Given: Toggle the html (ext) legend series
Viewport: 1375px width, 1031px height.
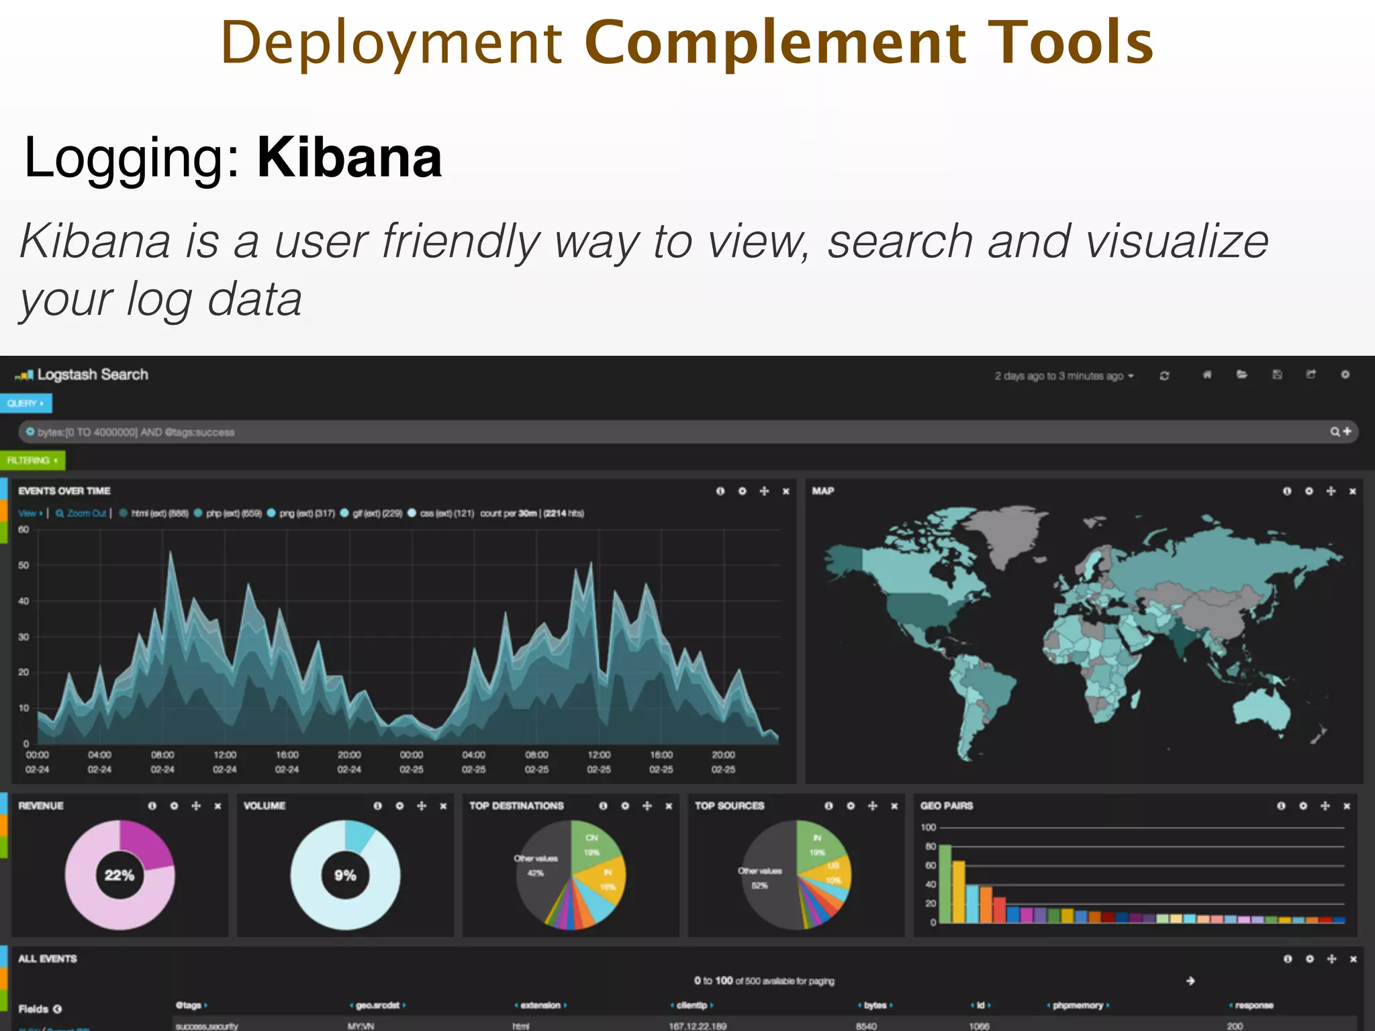Looking at the screenshot, I should 154,513.
